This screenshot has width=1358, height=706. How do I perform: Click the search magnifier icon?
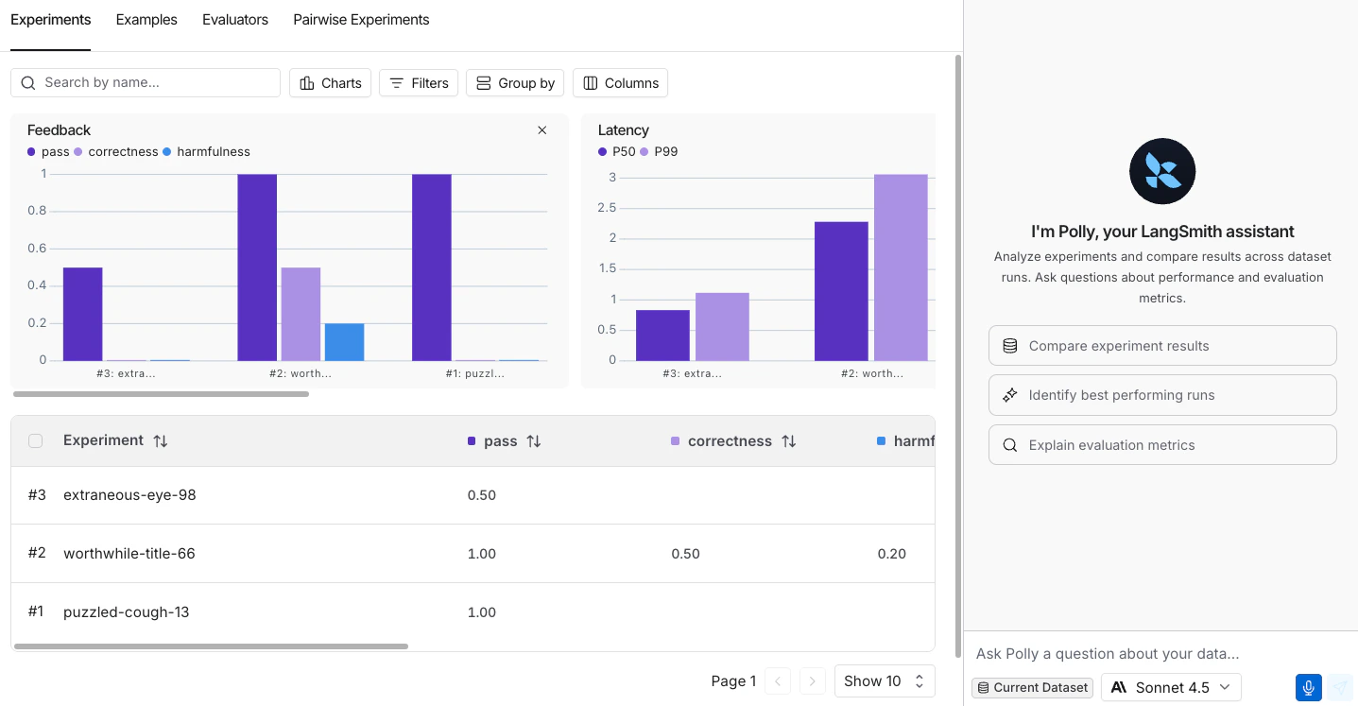(x=27, y=83)
